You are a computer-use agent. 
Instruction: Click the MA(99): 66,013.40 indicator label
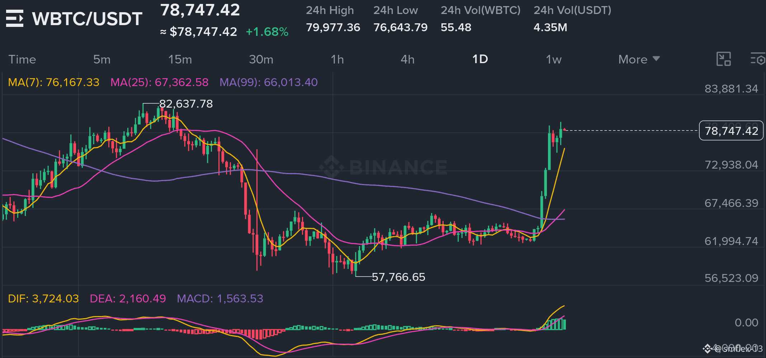tap(269, 83)
